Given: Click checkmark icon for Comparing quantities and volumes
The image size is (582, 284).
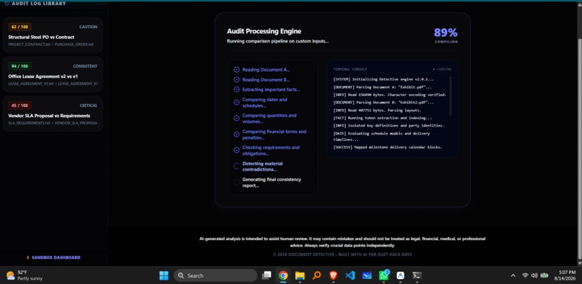Looking at the screenshot, I should (x=236, y=119).
